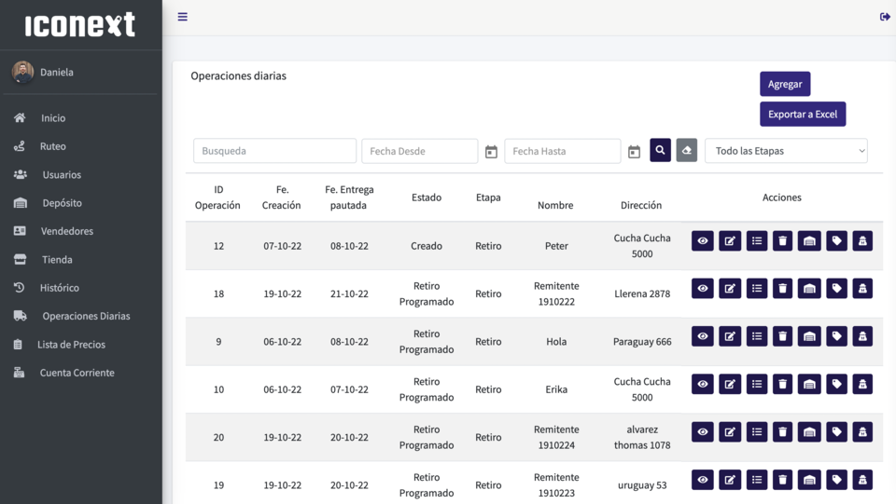Screen dimensions: 896x504
Task: Toggle the hamburger sidebar menu icon
Action: coord(182,17)
